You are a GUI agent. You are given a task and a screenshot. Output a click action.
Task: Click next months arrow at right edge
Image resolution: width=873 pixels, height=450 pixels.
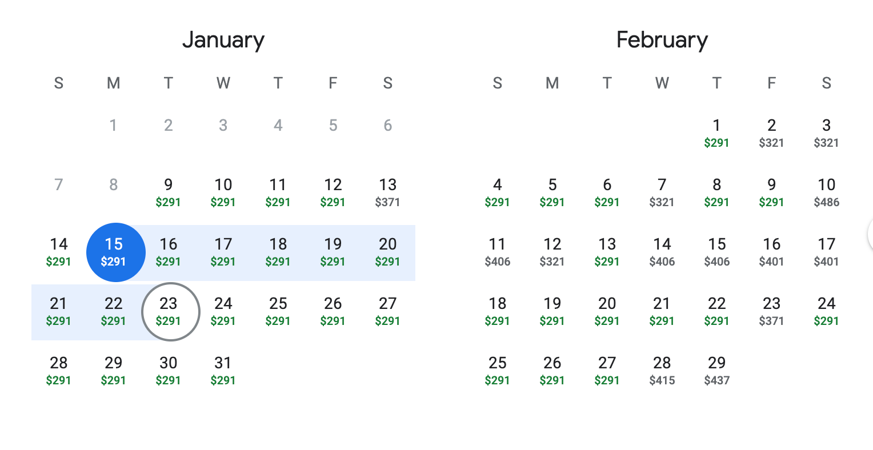870,234
